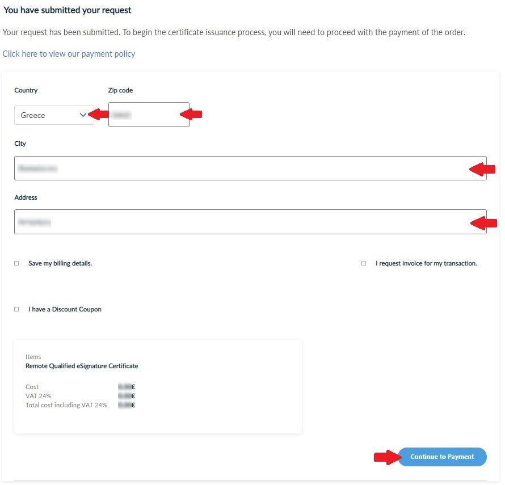Click the red arrow beside Continue to Payment

tap(385, 457)
